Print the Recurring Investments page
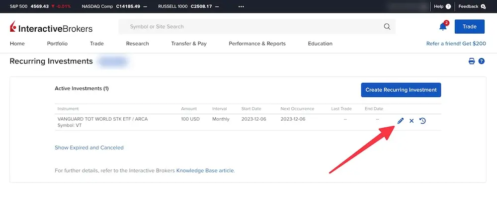 pyautogui.click(x=472, y=61)
